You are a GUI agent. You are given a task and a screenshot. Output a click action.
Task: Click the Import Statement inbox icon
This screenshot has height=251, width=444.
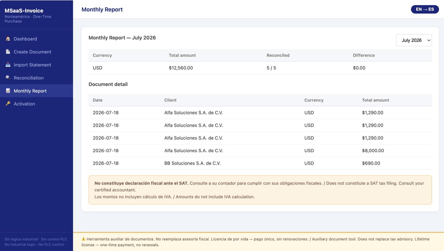coord(8,65)
